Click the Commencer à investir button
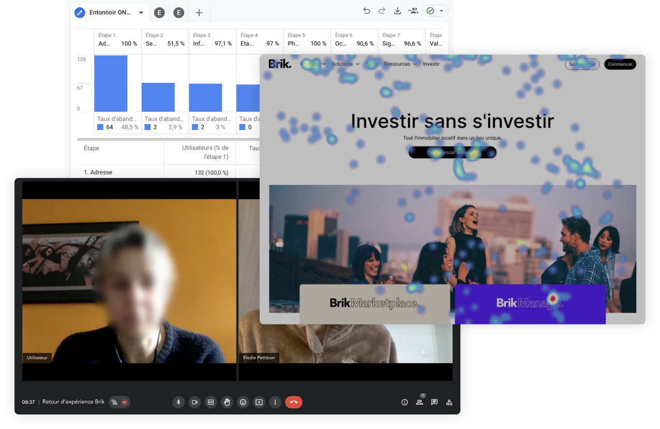This screenshot has width=660, height=429. (453, 152)
